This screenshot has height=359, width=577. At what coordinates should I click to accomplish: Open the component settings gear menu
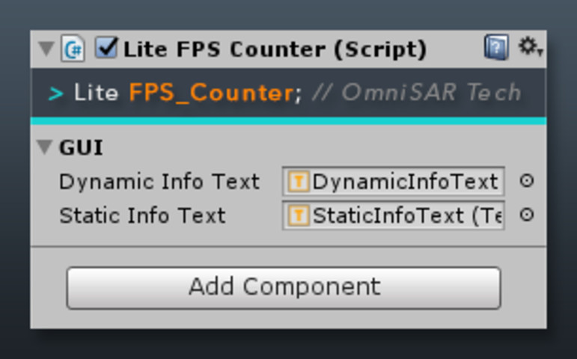[528, 46]
